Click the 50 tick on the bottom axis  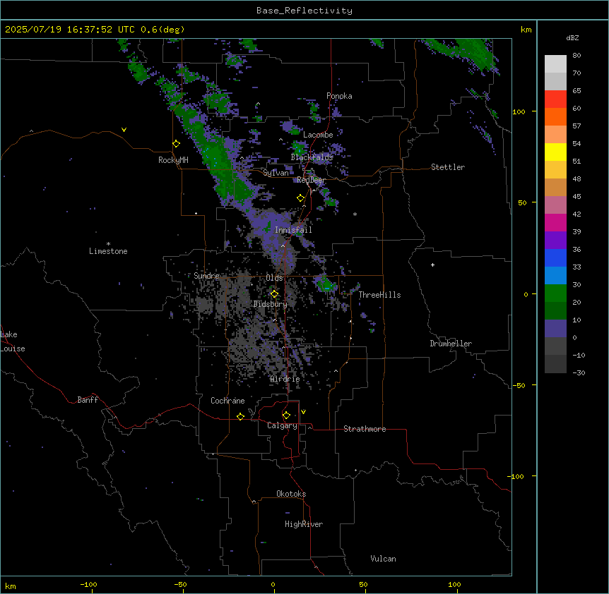363,585
